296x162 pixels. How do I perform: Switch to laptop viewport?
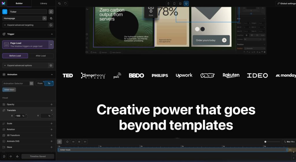click(180, 3)
